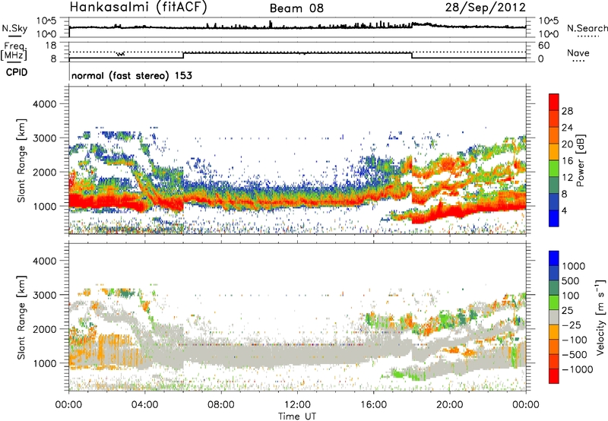608x421 pixels.
Task: Click the final '00:00' label ending the time axis
Action: click(x=525, y=405)
